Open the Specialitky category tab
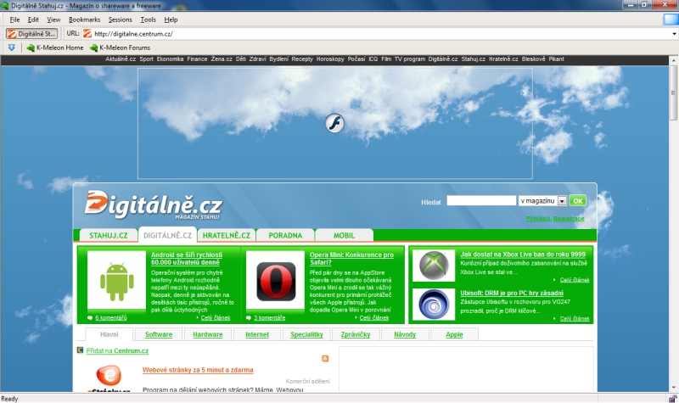This screenshot has height=403, width=679. [306, 334]
